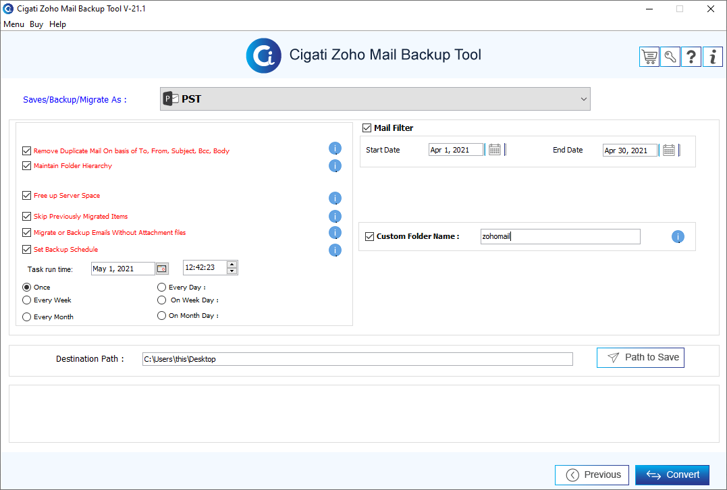This screenshot has height=490, width=727.
Task: Click the 12:42:23 time field
Action: 205,267
